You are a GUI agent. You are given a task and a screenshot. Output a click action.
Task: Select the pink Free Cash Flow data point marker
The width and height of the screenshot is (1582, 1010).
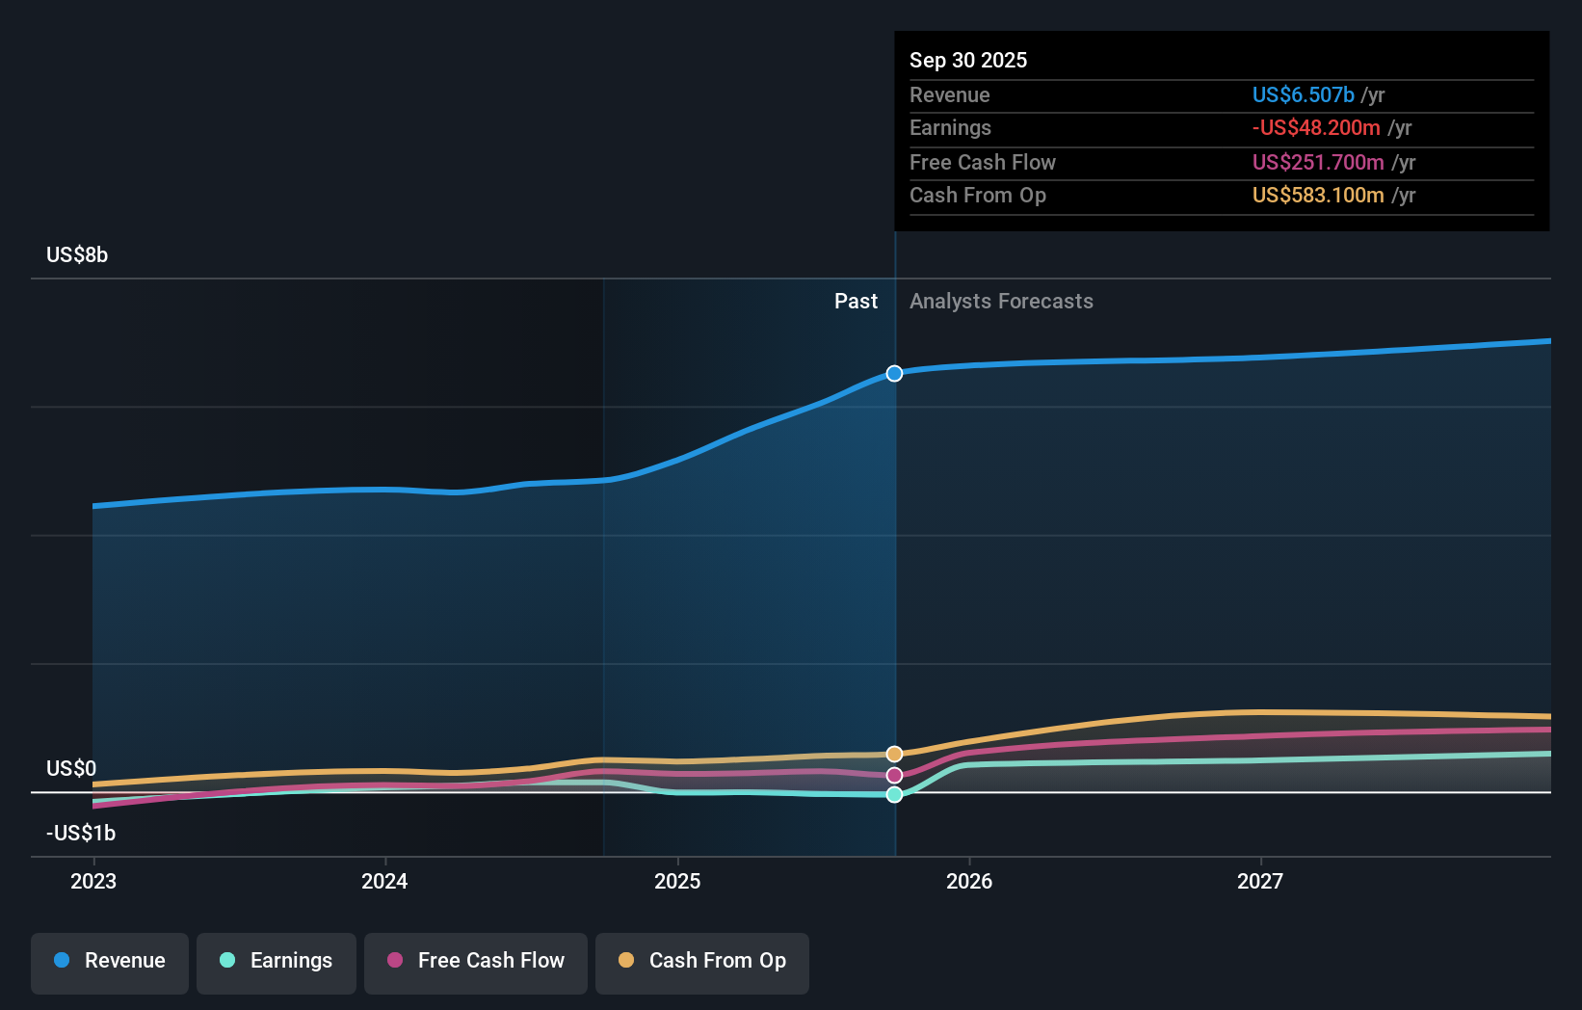click(x=894, y=774)
